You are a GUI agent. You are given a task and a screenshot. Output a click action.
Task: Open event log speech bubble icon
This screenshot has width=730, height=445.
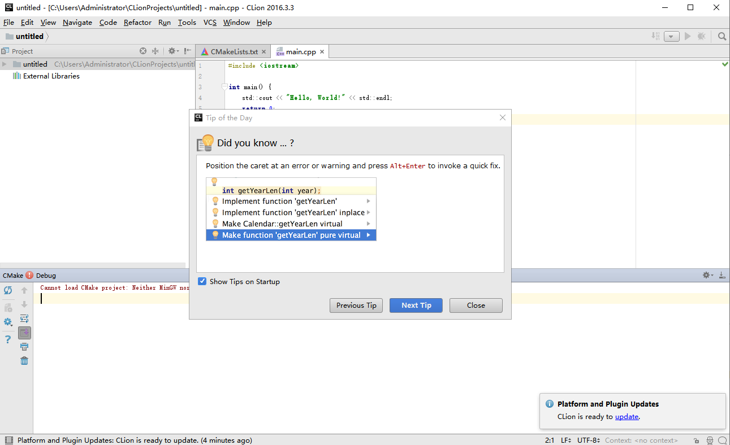point(722,440)
